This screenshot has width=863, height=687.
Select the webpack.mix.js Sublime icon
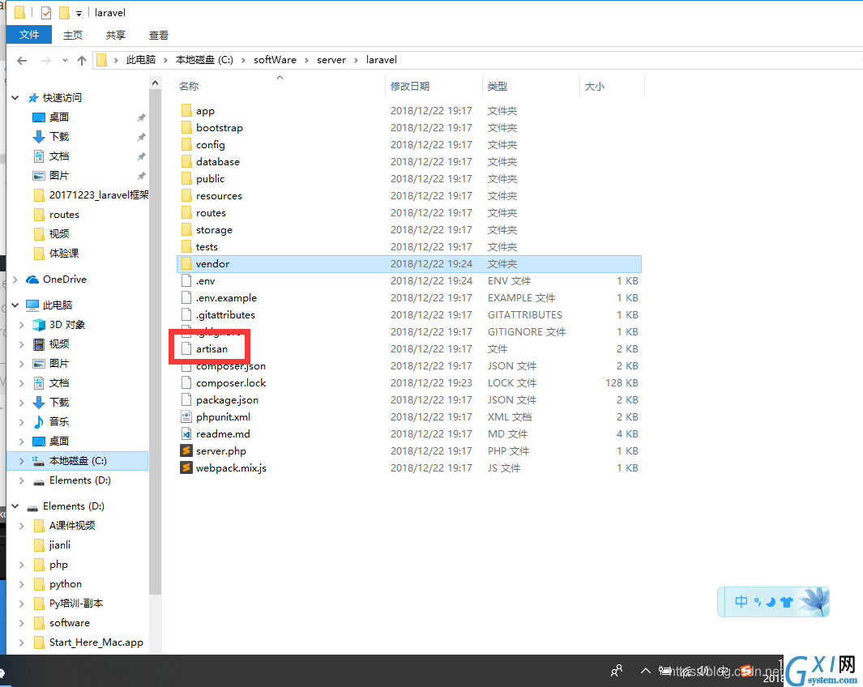click(186, 468)
